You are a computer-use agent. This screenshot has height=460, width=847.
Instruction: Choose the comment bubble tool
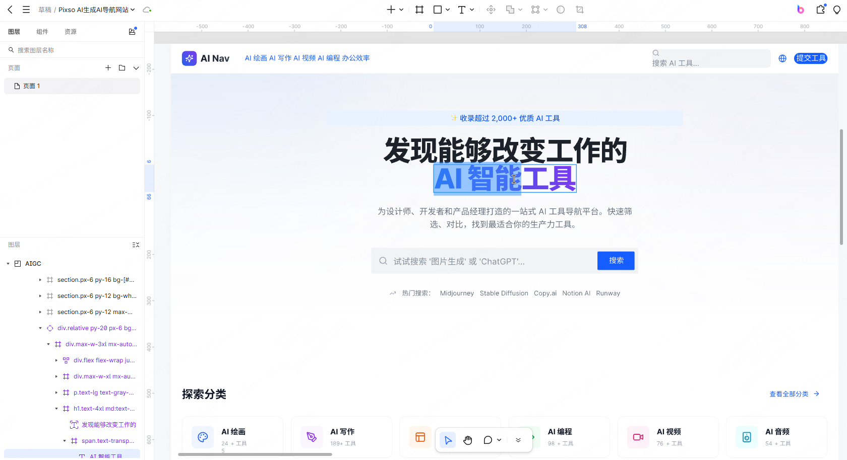click(488, 440)
